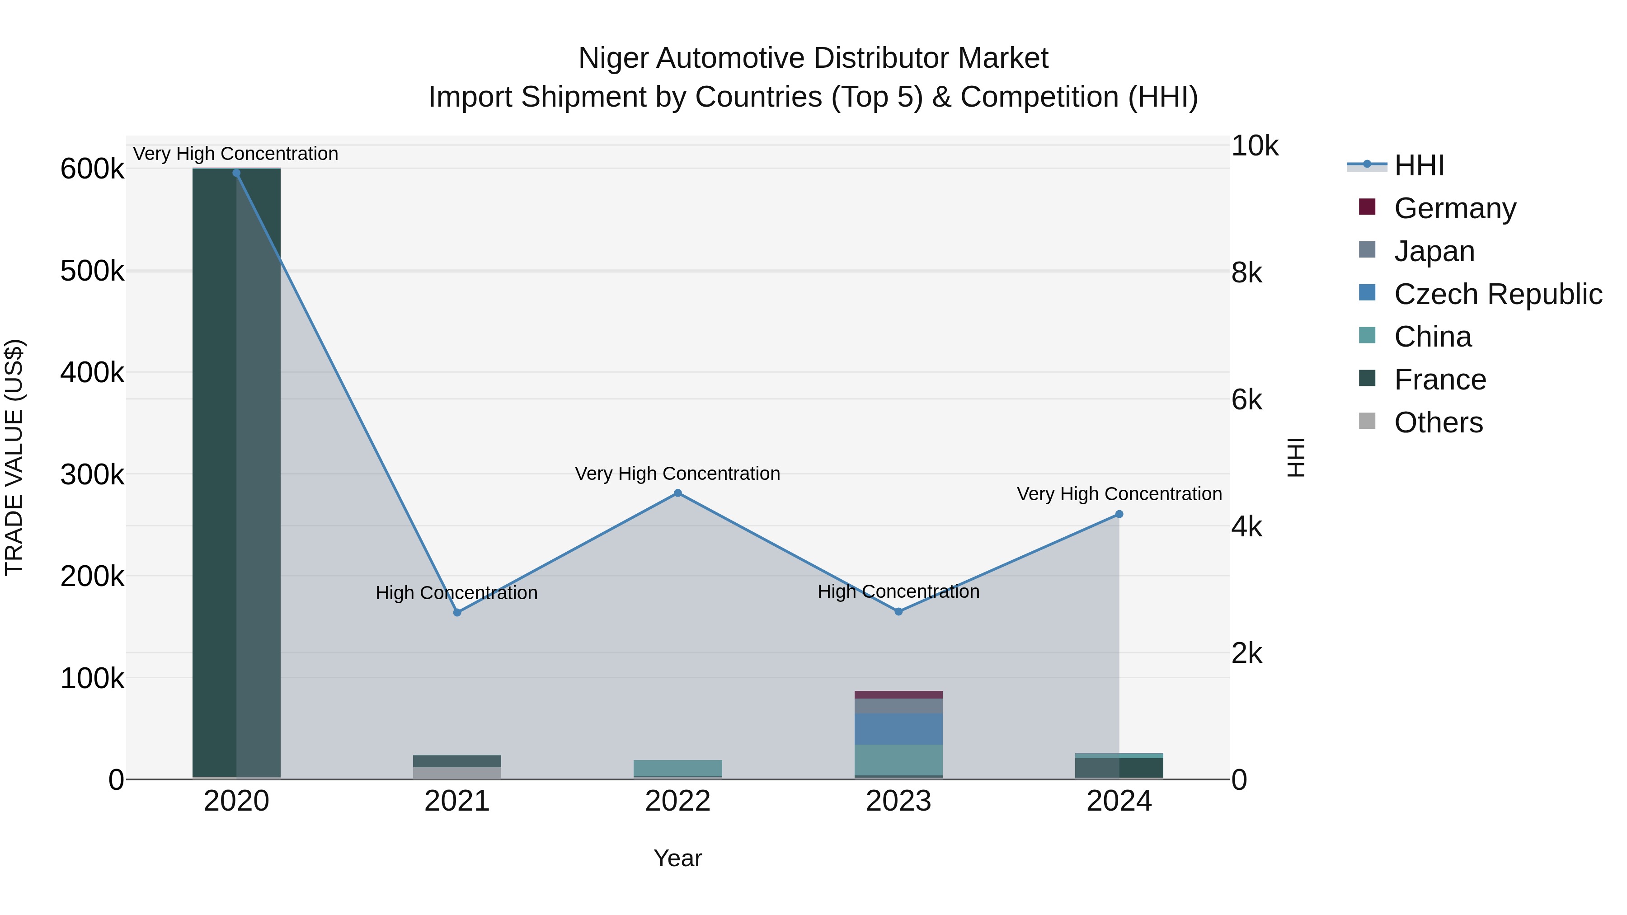Toggle the France legend entry

1422,379
